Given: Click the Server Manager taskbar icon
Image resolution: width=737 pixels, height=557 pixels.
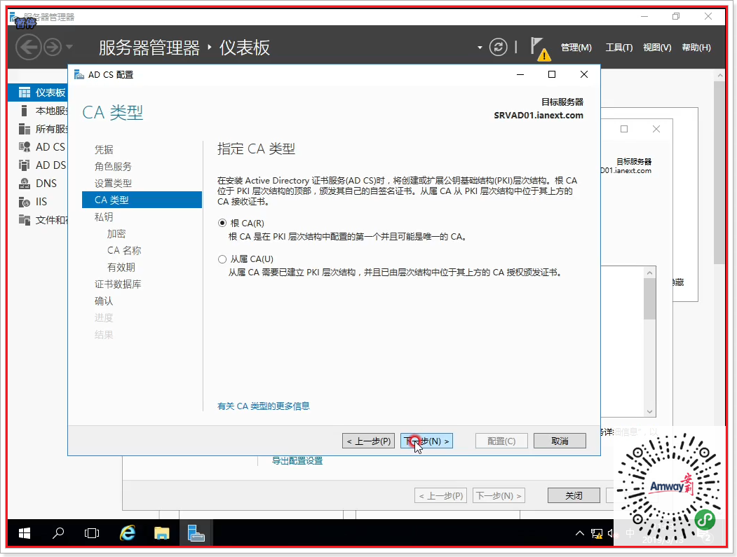Looking at the screenshot, I should [x=196, y=533].
